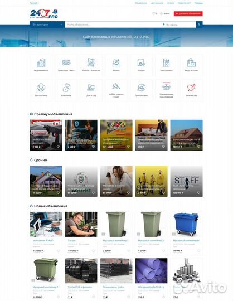Open the Объявления top menu item
The width and height of the screenshot is (233, 301).
141,3
